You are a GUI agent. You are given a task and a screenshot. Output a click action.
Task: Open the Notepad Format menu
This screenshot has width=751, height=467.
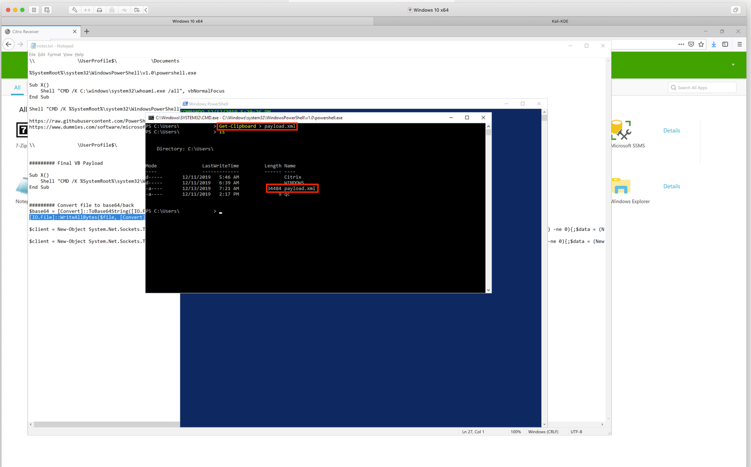pos(54,54)
